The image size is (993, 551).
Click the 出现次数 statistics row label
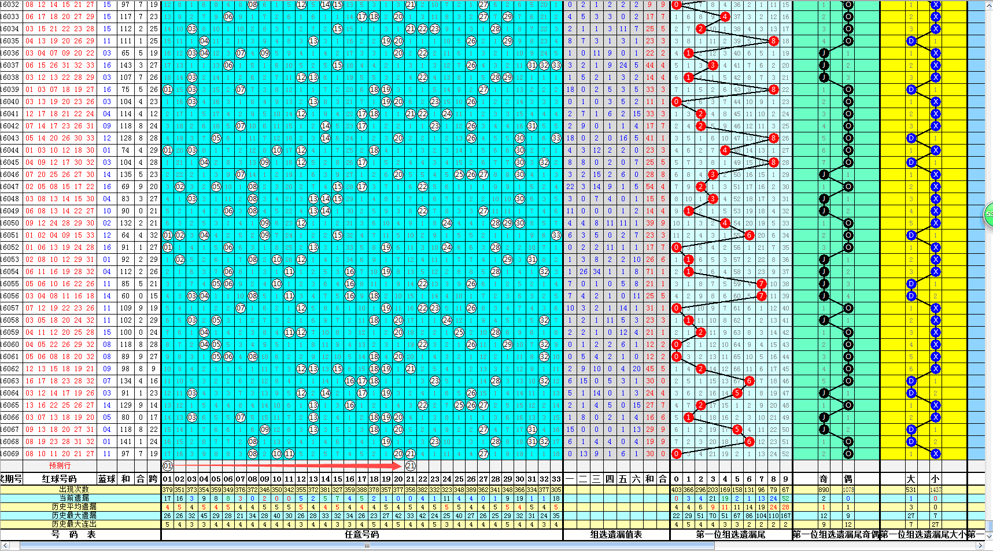tap(74, 490)
